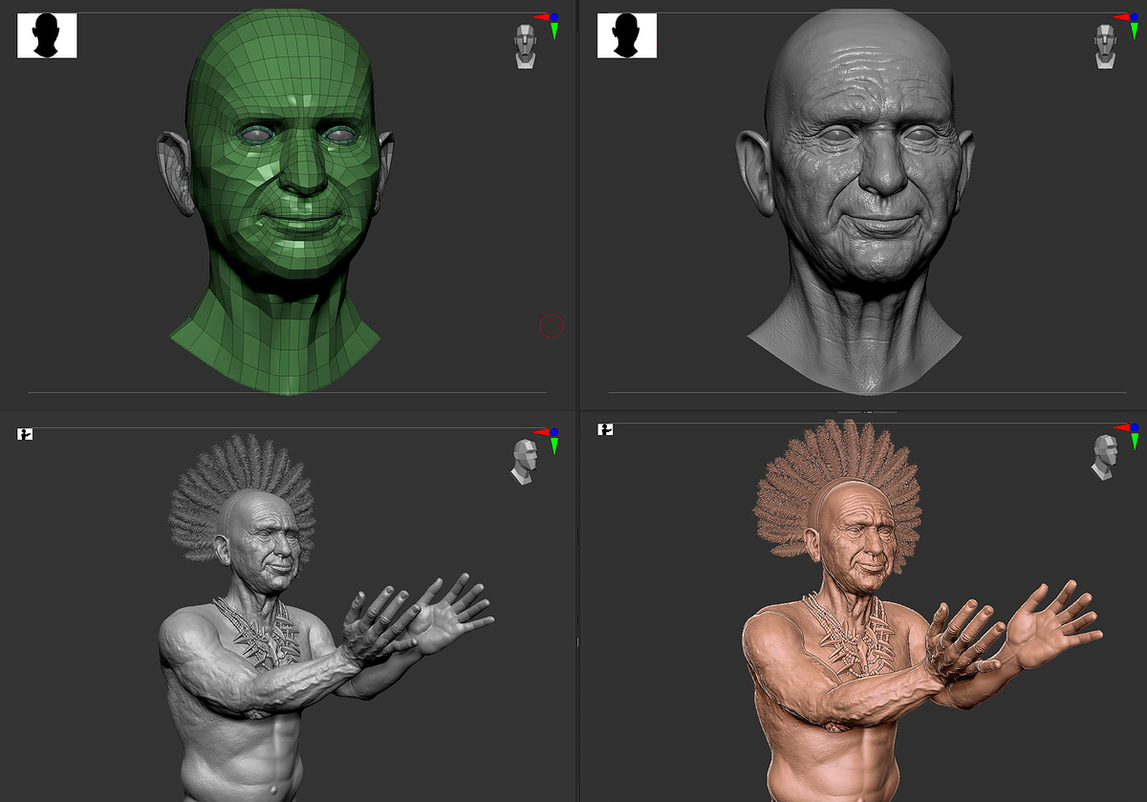Click green Y-axis cone in gray figure viewport

click(554, 445)
